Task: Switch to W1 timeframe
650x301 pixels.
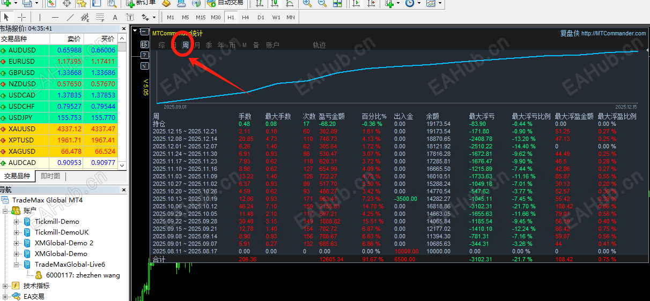Action: click(276, 18)
